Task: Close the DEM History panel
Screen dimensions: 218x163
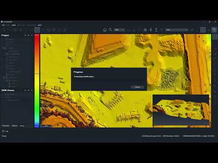Action: click(32, 90)
